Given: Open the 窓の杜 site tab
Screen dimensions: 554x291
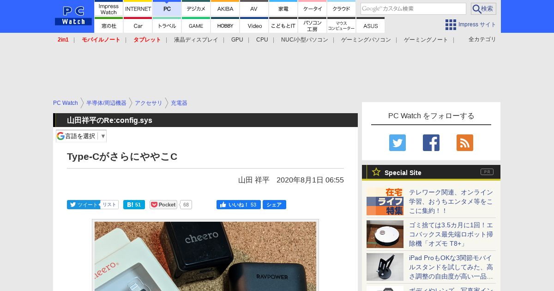Looking at the screenshot, I should (x=108, y=25).
